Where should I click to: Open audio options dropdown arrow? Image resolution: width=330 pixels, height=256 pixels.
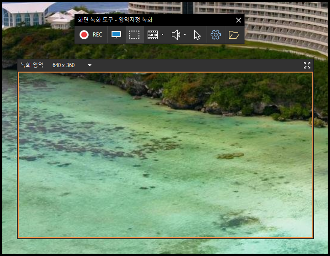click(x=185, y=35)
